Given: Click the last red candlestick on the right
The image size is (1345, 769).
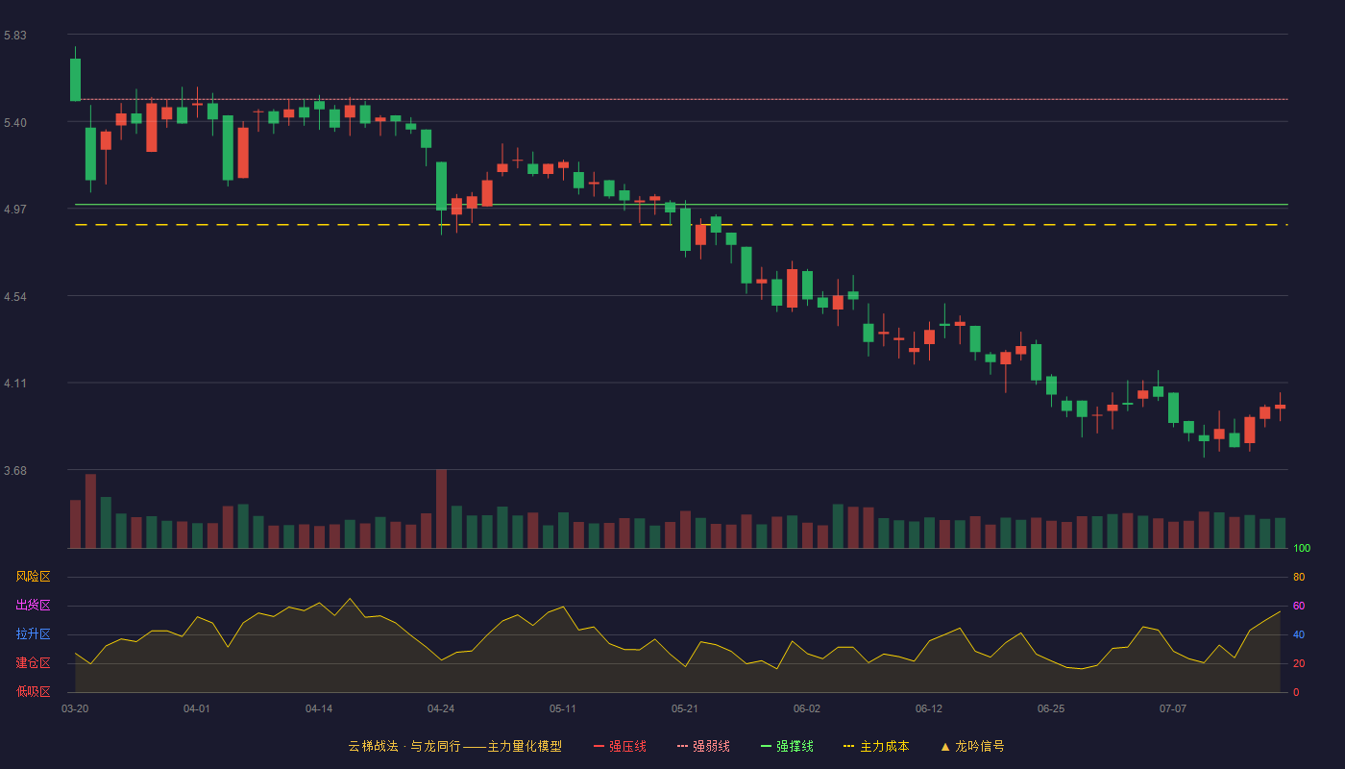Looking at the screenshot, I should 1280,407.
